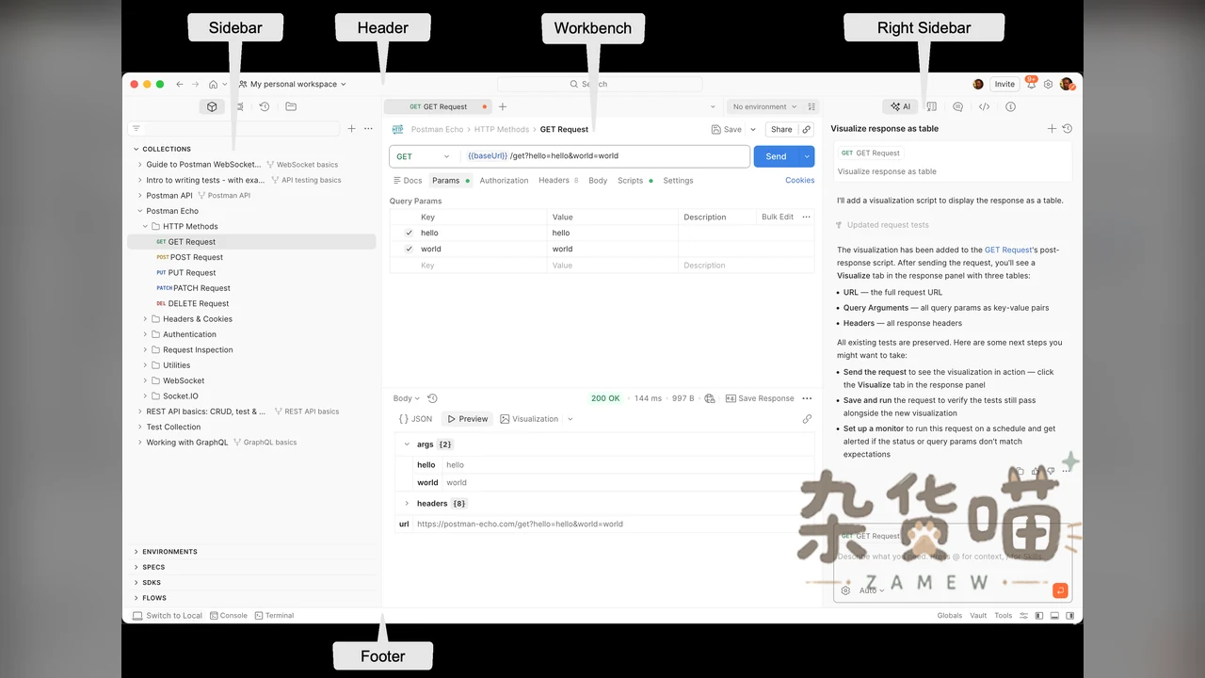Open the No environment dropdown
Image resolution: width=1205 pixels, height=678 pixels.
[x=764, y=106]
